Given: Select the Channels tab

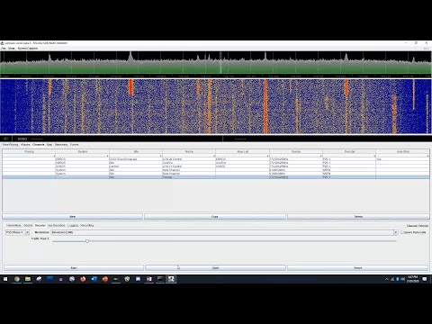Looking at the screenshot, I should [39, 145].
